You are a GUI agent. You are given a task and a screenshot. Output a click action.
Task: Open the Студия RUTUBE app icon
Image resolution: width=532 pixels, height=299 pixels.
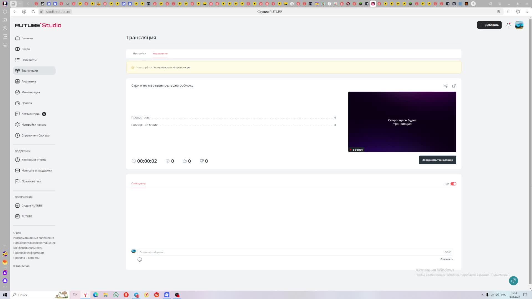click(x=17, y=206)
